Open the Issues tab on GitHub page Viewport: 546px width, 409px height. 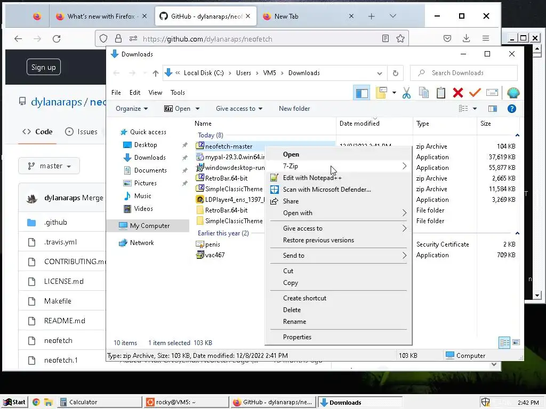click(x=82, y=132)
